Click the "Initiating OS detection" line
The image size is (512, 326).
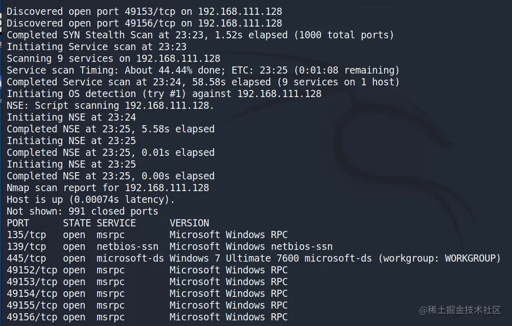tap(164, 94)
